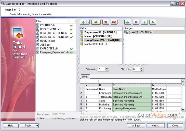Click the Marketing cell in row 5
186x131 pixels.
[105, 104]
